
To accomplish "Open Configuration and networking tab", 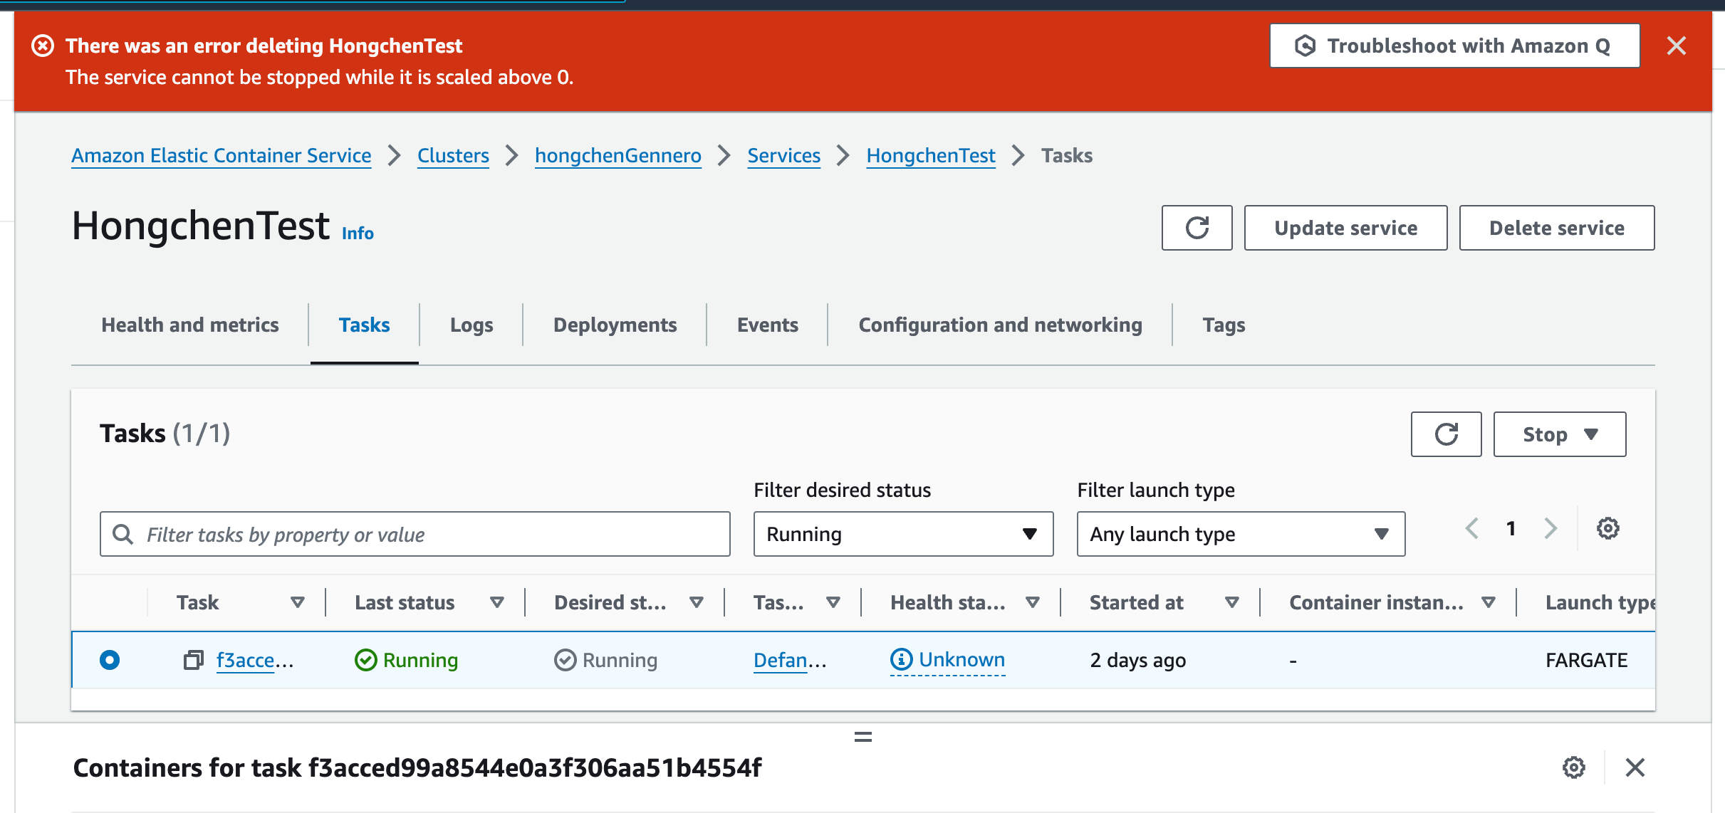I will [999, 325].
